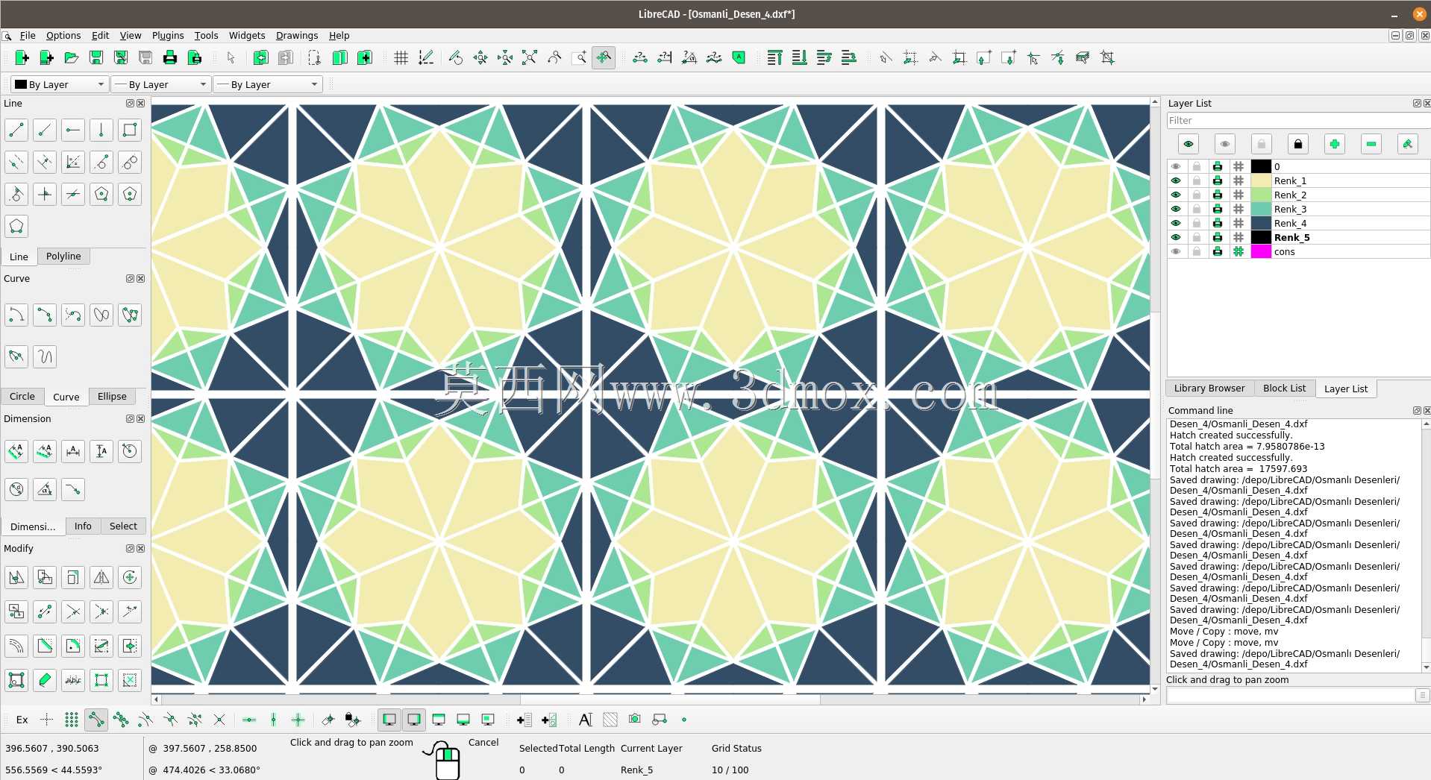
Task: Edit layer attributes with pencil icon
Action: coord(1408,144)
